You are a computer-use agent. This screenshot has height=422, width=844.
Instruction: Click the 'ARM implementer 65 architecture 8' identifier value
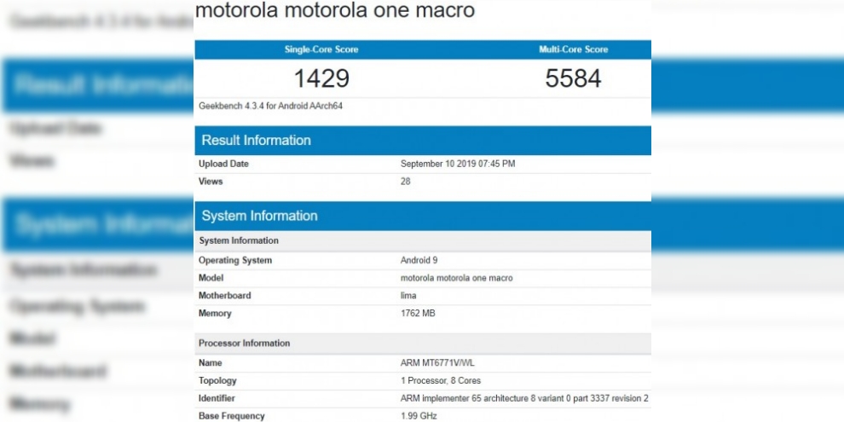pos(524,399)
